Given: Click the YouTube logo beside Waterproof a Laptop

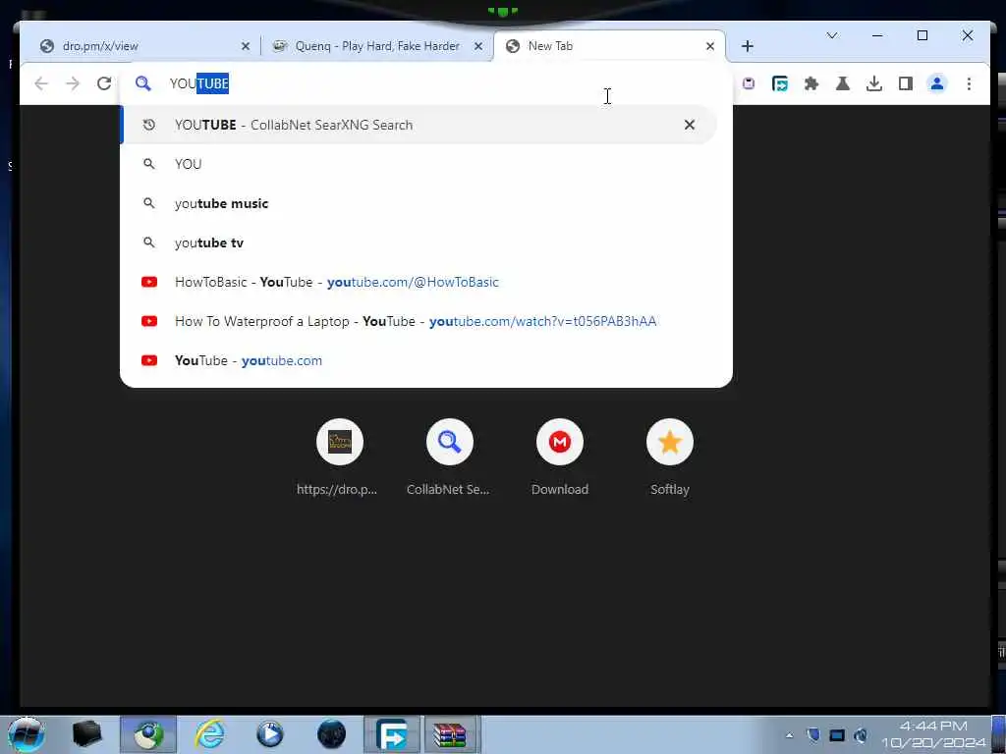Looking at the screenshot, I should click(x=149, y=321).
